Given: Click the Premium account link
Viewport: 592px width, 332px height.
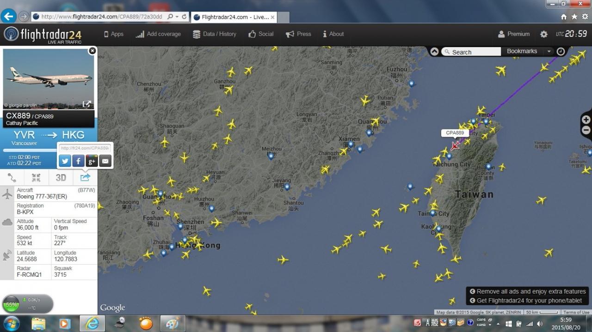Looking at the screenshot, I should 514,34.
